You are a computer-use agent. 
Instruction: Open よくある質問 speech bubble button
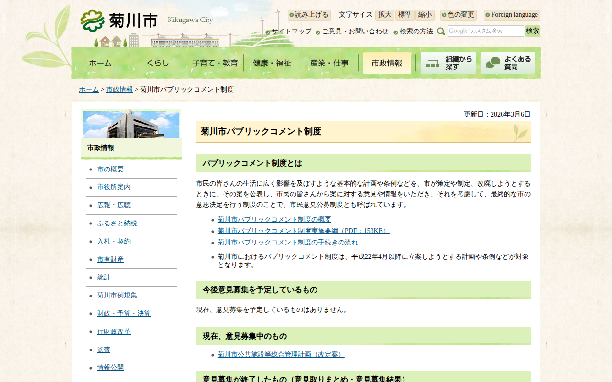[508, 63]
